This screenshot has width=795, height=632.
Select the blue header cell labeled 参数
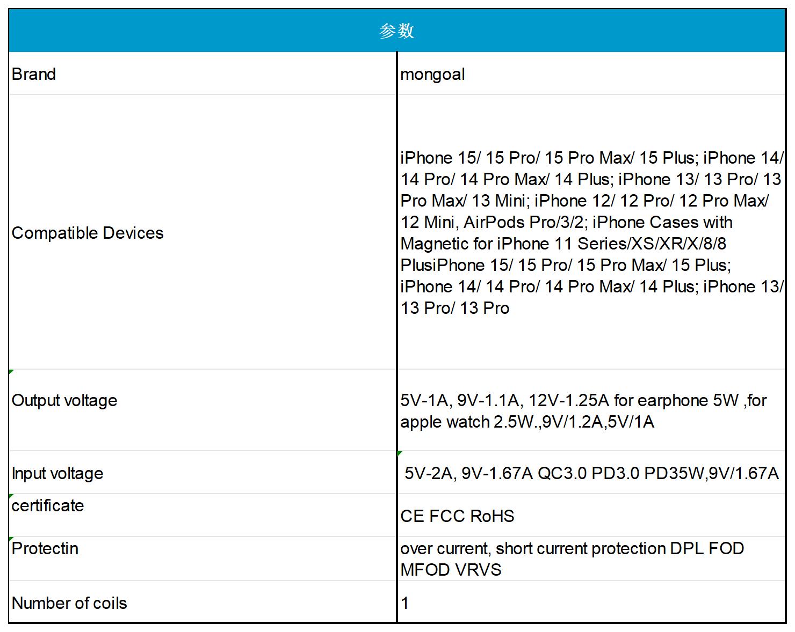coord(397,31)
